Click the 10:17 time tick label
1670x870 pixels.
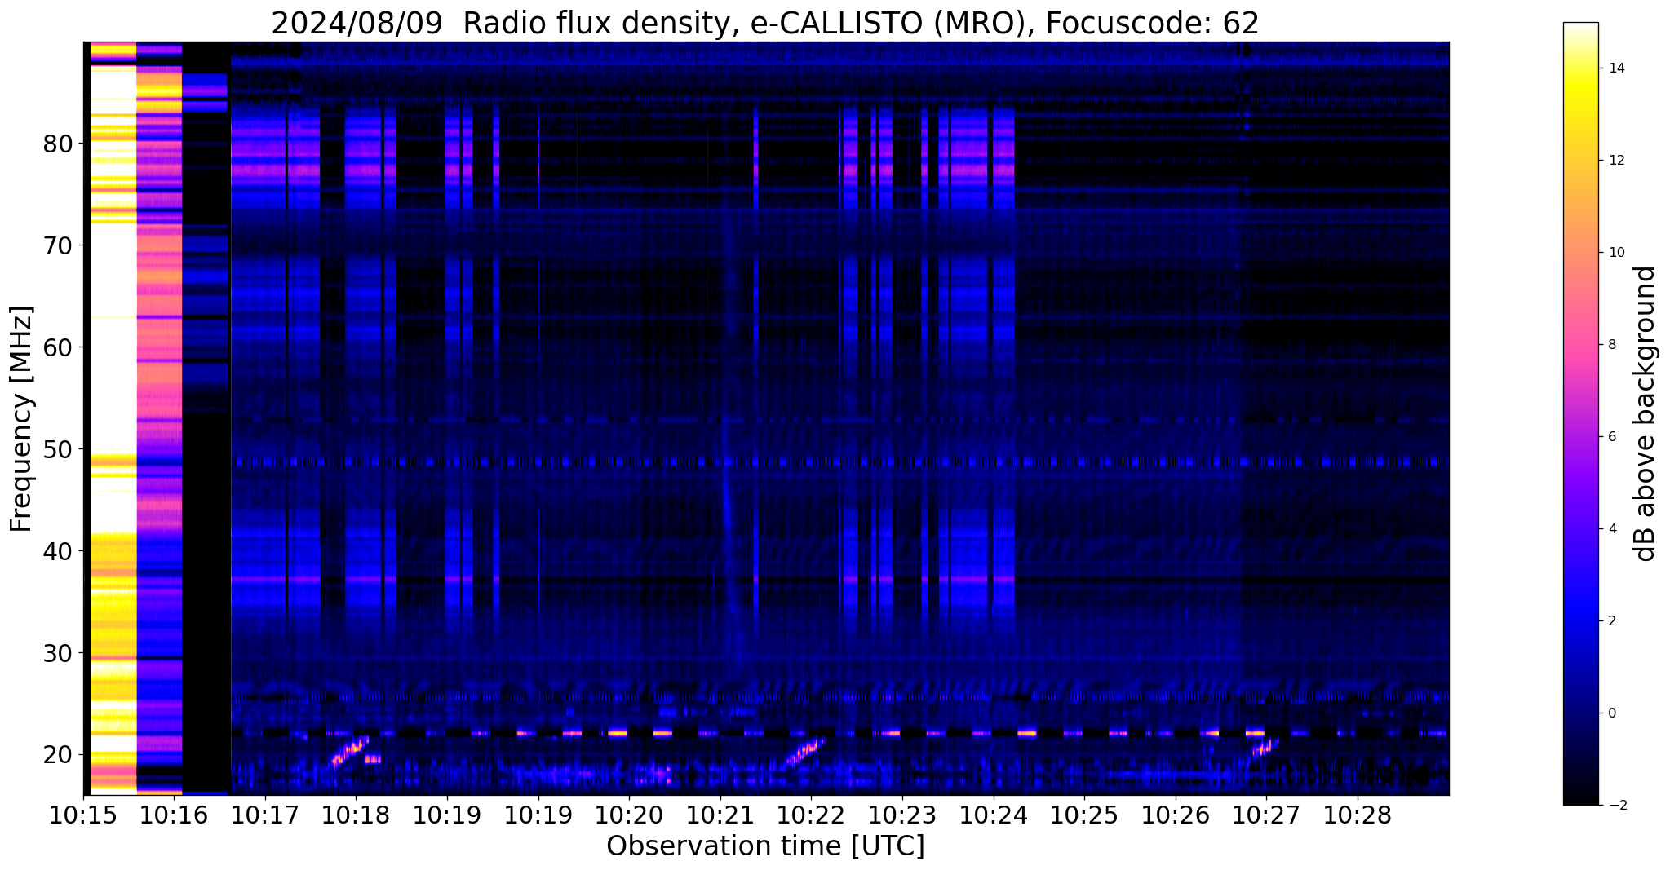(265, 816)
